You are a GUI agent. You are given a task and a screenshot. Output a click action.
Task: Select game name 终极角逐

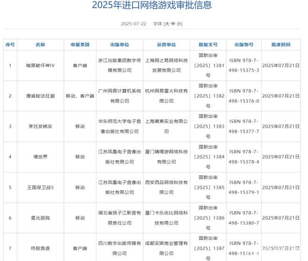pyautogui.click(x=40, y=248)
